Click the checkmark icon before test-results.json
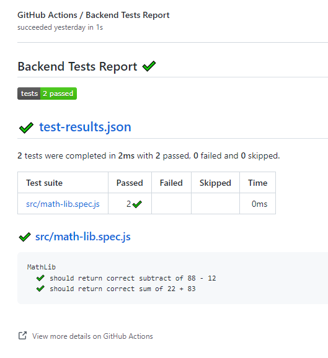Image resolution: width=328 pixels, height=358 pixels. [26, 128]
